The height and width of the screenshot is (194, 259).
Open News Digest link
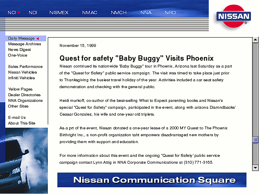click(x=19, y=49)
